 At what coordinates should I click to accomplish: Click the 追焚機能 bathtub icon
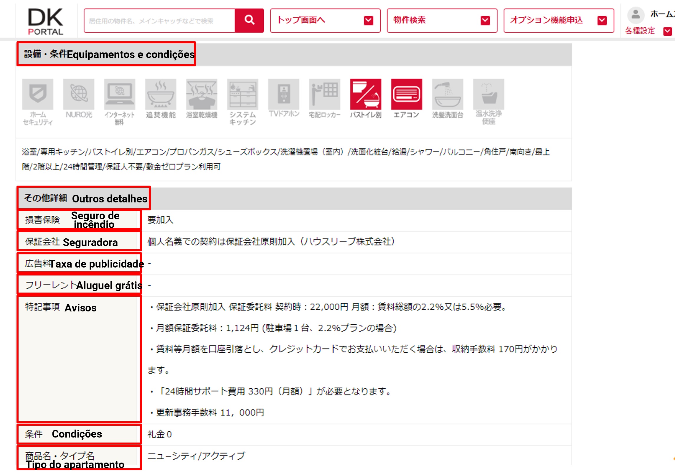(161, 94)
